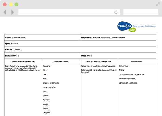
Task: Maximize the window with the green button
Action: coord(16,5)
